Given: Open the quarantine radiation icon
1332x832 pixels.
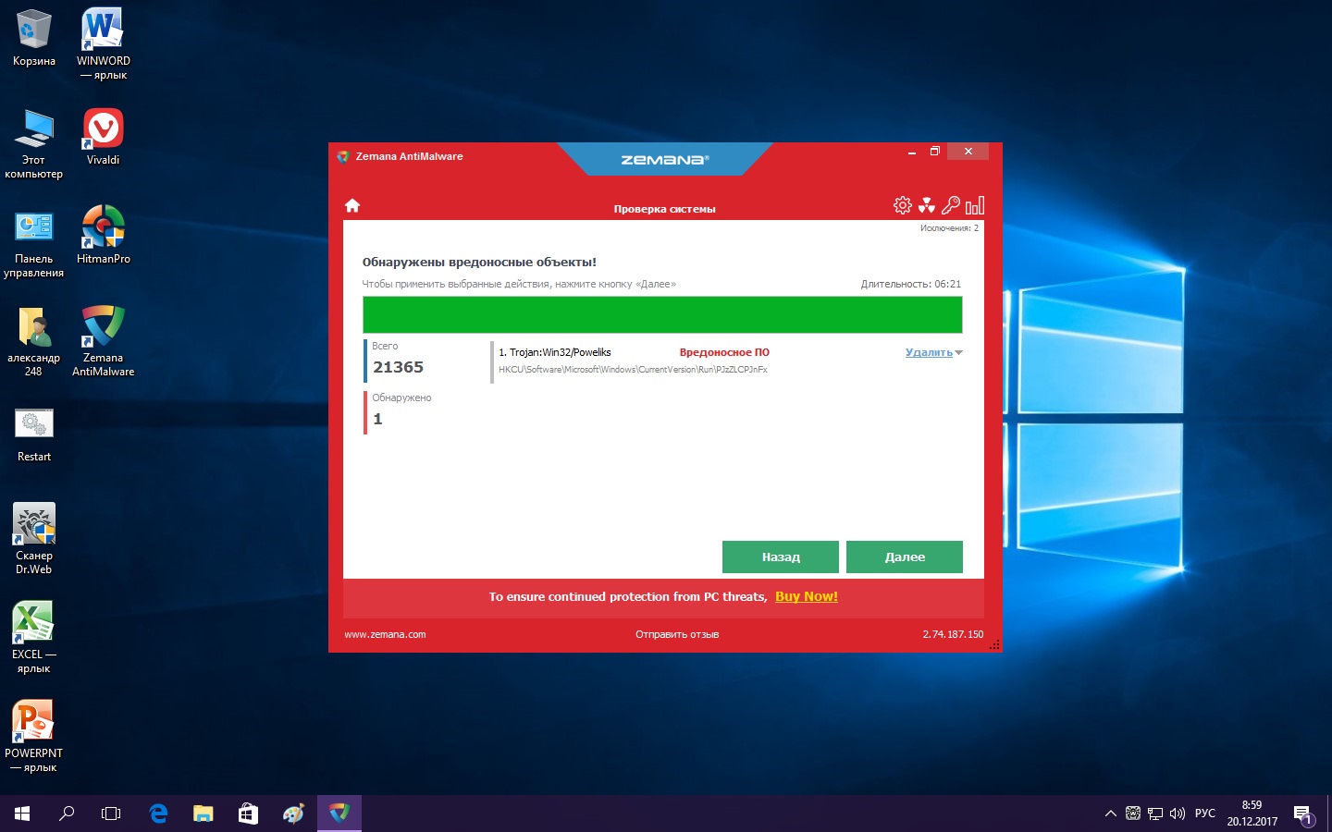Looking at the screenshot, I should click(x=927, y=205).
